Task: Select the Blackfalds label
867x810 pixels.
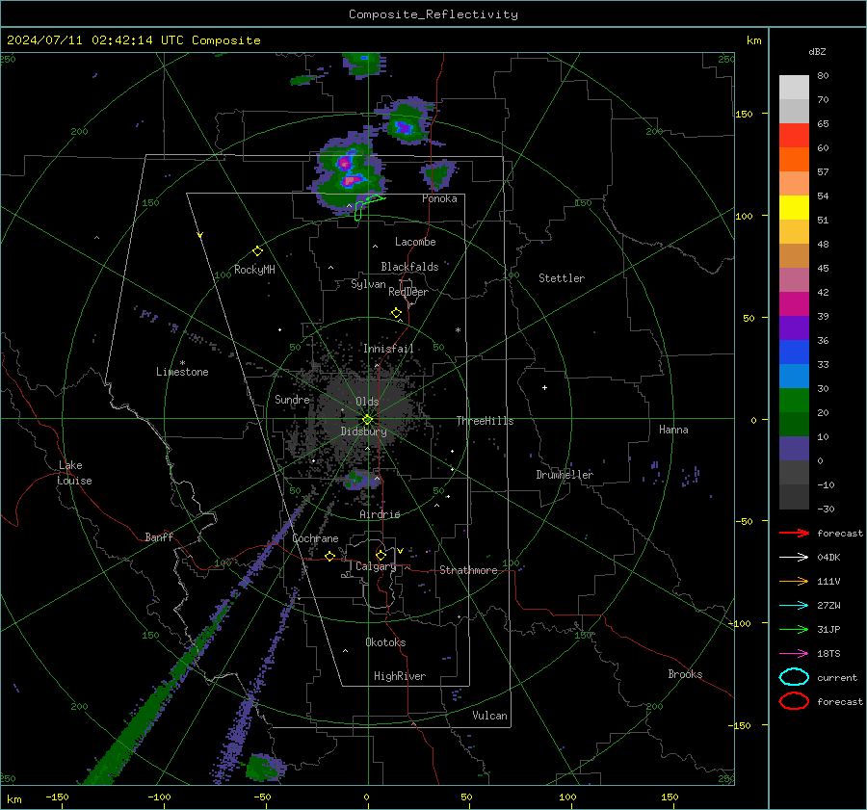Action: pos(409,267)
